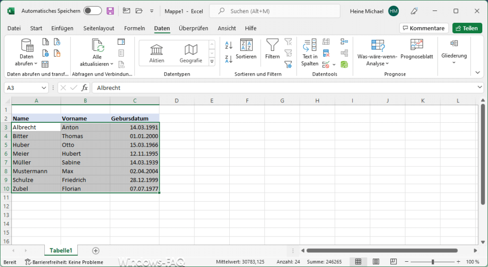Image resolution: width=488 pixels, height=267 pixels.
Task: Click the zoom in plus button
Action: 458,262
